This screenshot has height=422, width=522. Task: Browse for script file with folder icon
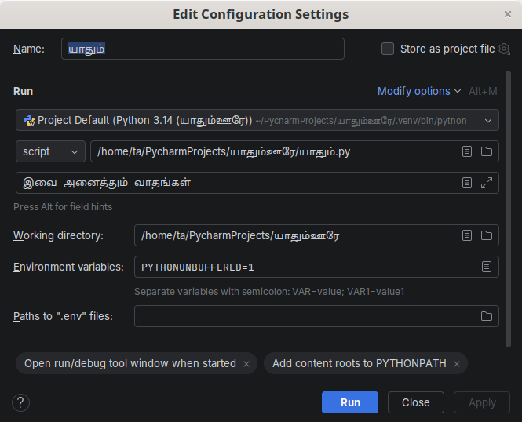(487, 151)
